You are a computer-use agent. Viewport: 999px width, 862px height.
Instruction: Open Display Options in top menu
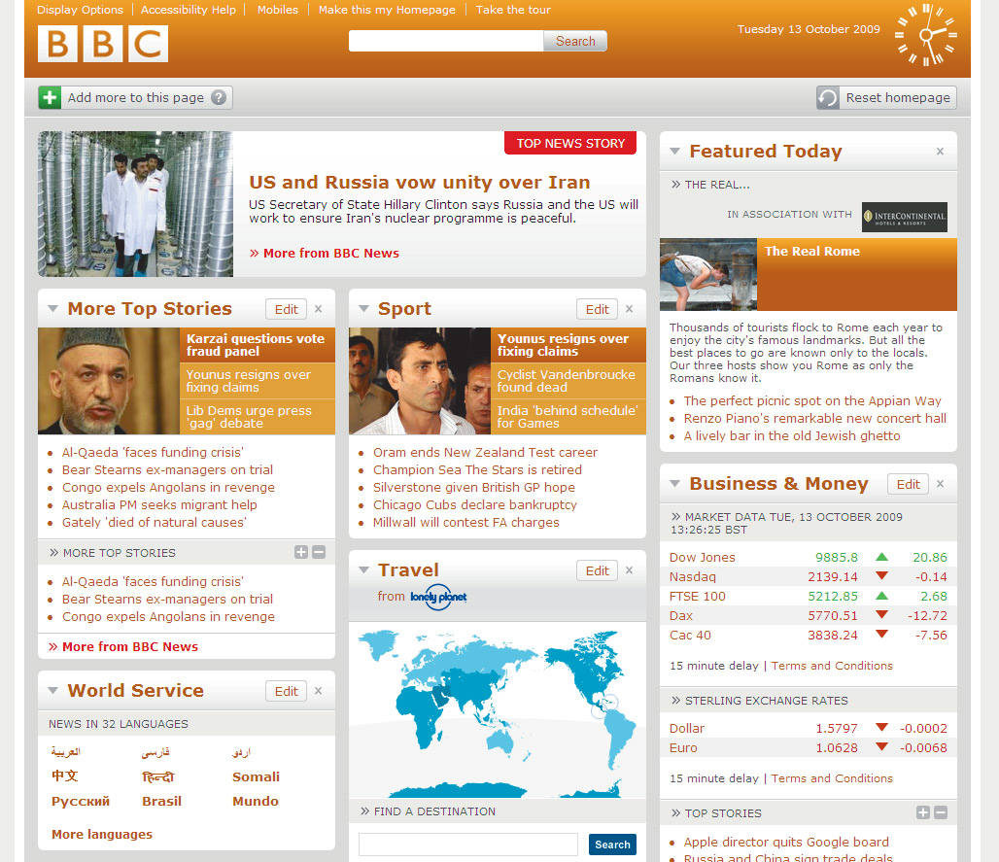(80, 10)
